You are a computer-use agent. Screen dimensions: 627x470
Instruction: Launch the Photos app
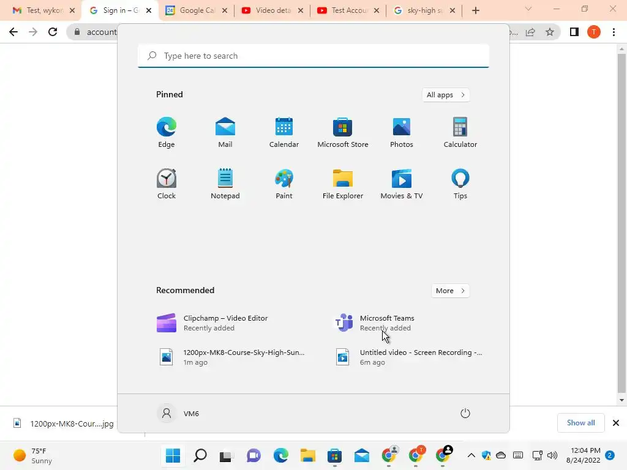[402, 132]
